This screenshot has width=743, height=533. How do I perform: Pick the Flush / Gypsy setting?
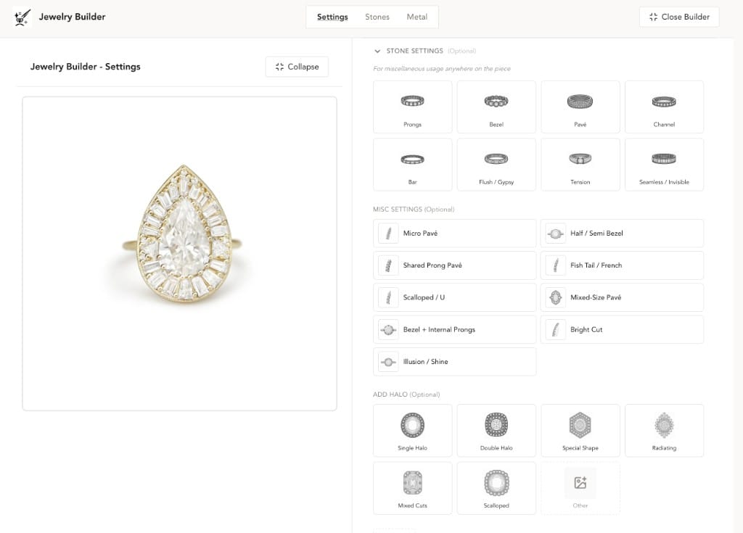tap(496, 165)
